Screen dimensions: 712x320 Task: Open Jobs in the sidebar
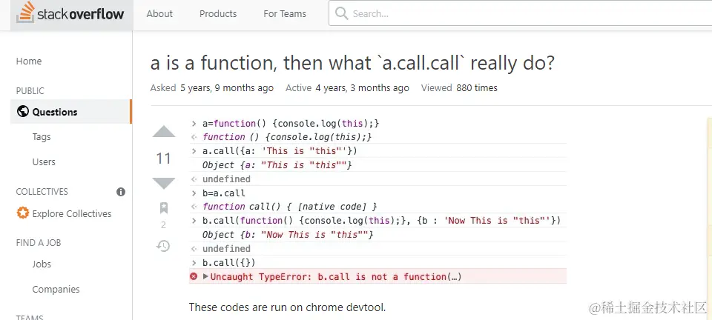coord(42,264)
